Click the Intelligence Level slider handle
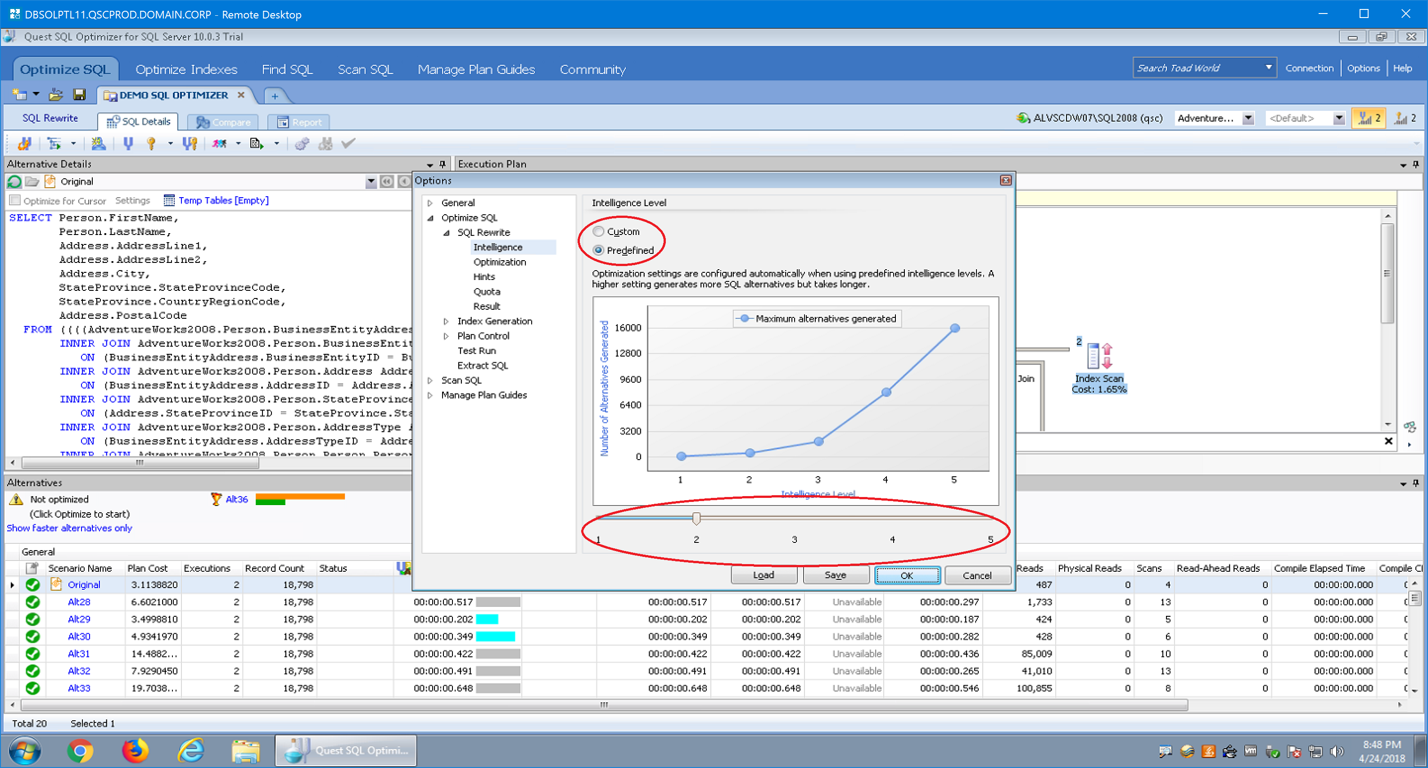The image size is (1428, 768). pos(696,518)
